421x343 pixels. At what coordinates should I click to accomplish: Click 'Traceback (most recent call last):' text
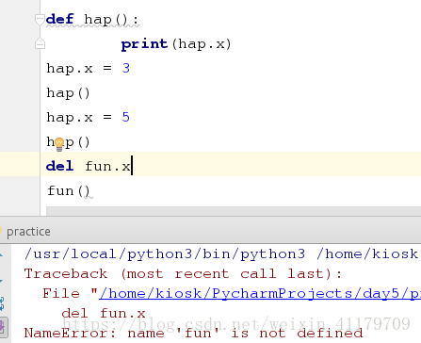click(x=183, y=273)
